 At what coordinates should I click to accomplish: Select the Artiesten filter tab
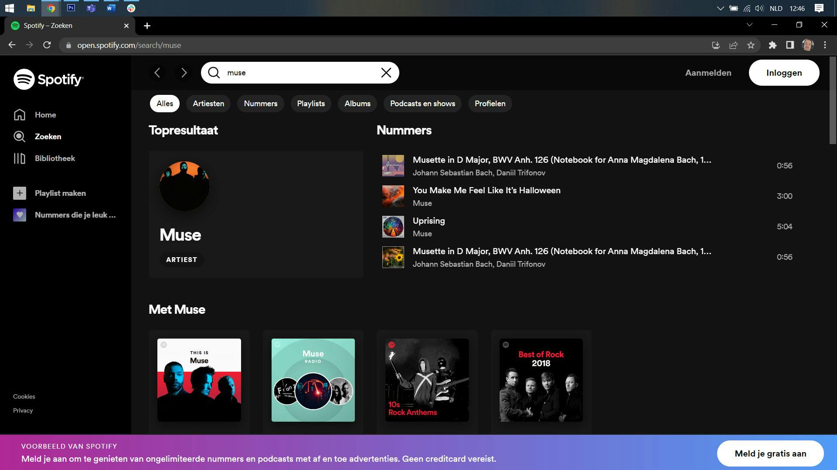click(208, 104)
